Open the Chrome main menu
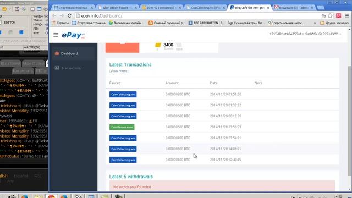 [x=347, y=16]
